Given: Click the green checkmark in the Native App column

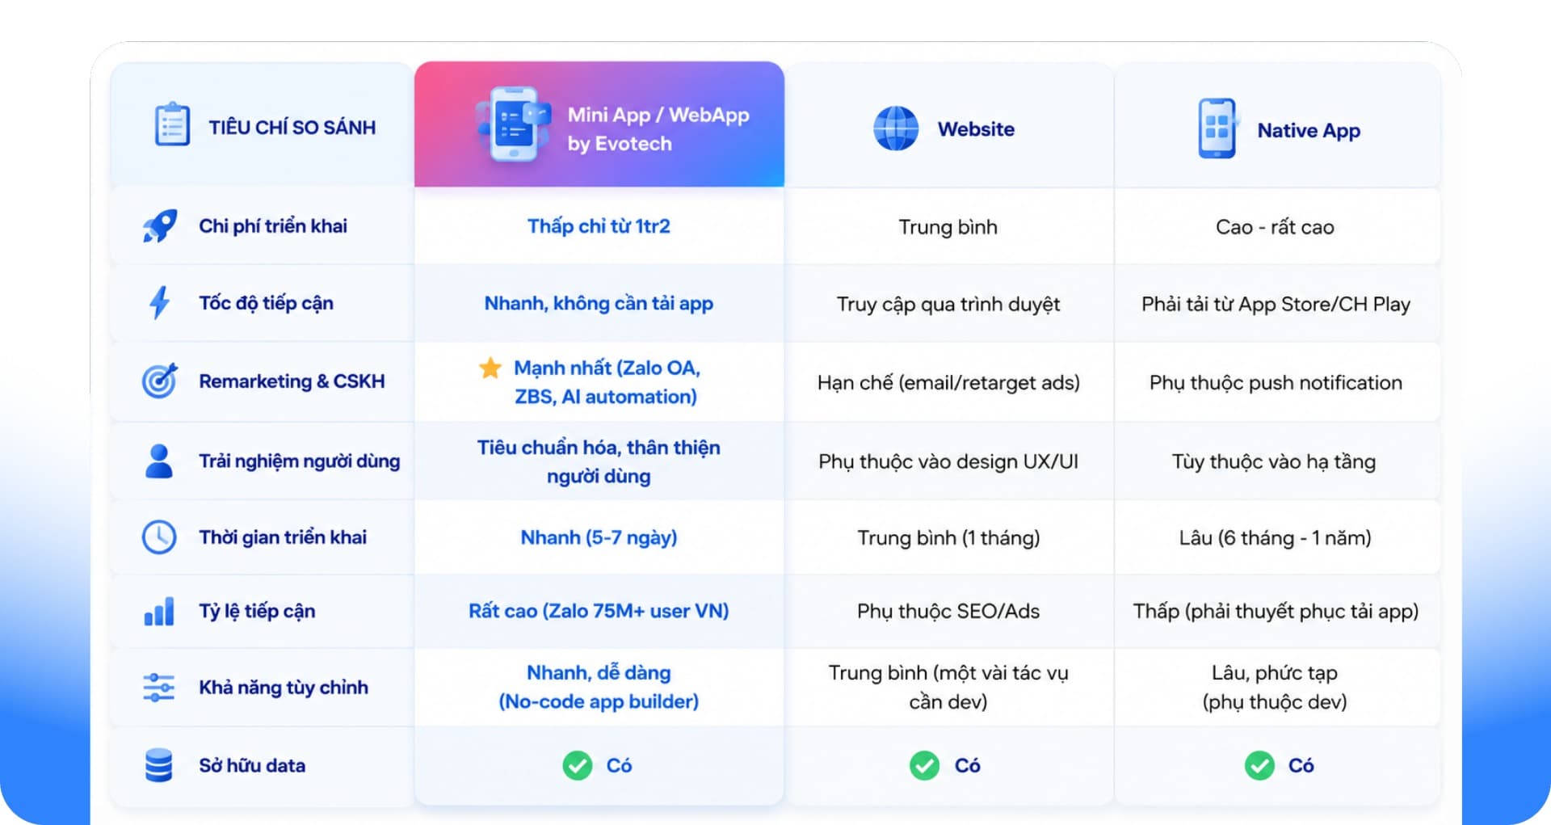Looking at the screenshot, I should (1259, 765).
